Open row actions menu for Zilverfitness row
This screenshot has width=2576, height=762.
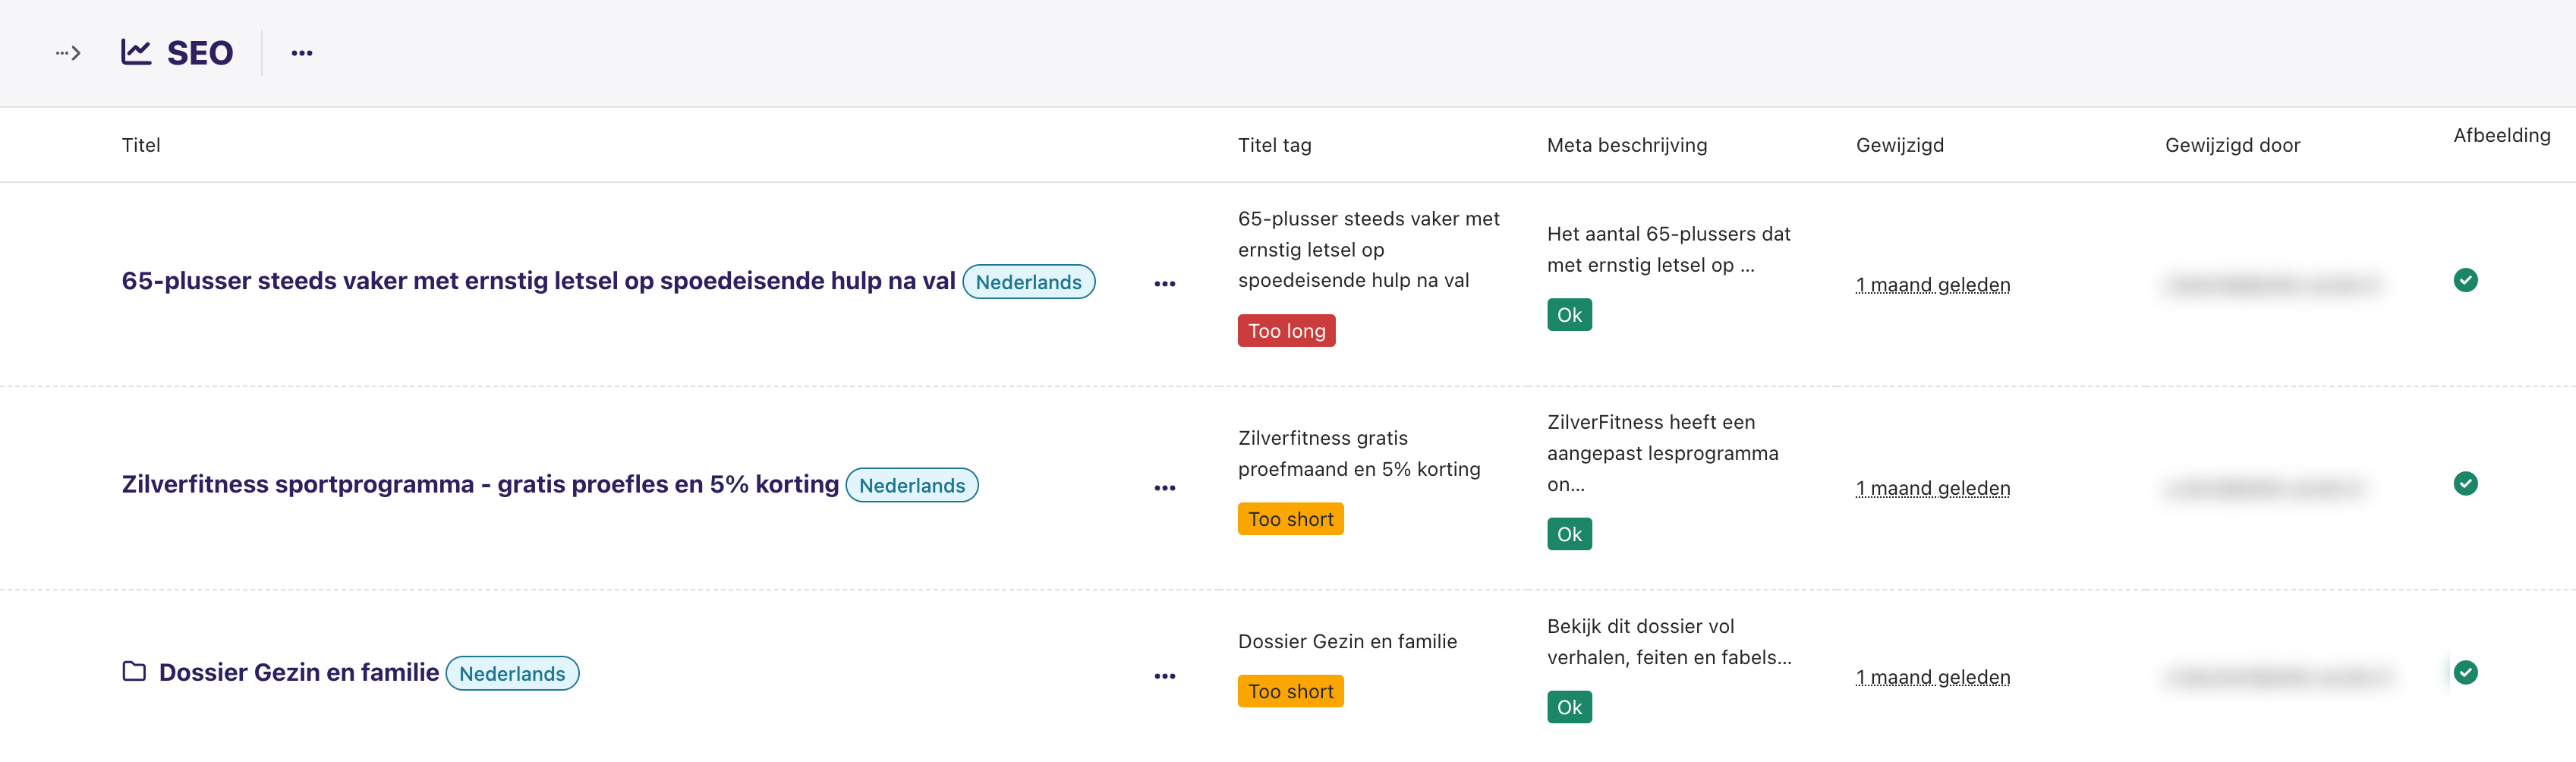tap(1164, 488)
